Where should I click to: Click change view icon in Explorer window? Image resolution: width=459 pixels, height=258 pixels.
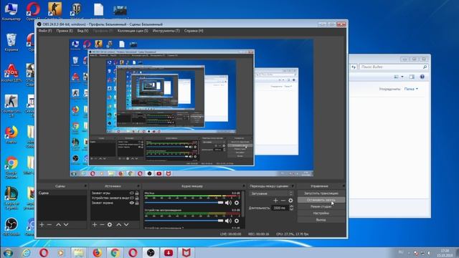396,77
